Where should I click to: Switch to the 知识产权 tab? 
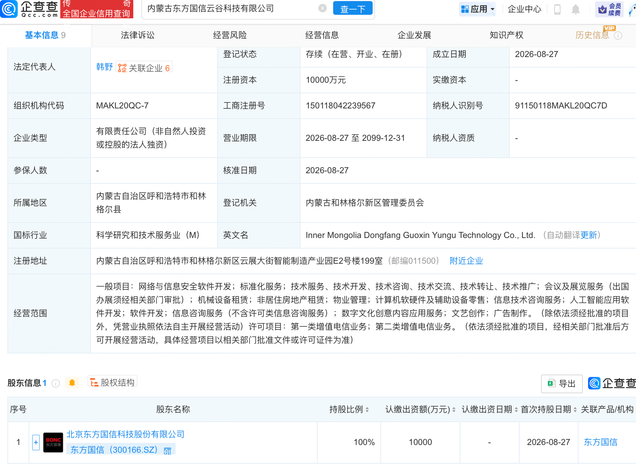pyautogui.click(x=506, y=35)
